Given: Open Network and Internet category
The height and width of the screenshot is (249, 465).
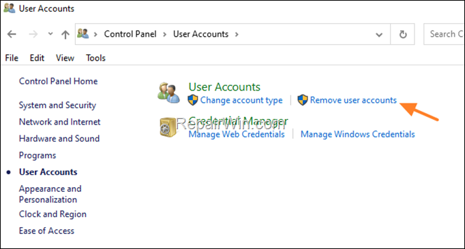Looking at the screenshot, I should click(x=59, y=122).
